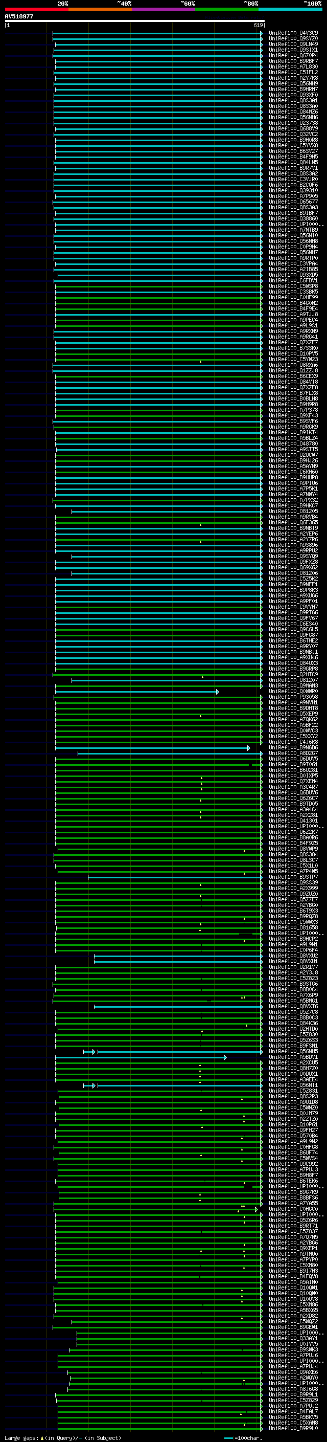Image resolution: width=327 pixels, height=1442 pixels.
Task: Click the green ~80% identity legend swatch
Action: coord(226,10)
